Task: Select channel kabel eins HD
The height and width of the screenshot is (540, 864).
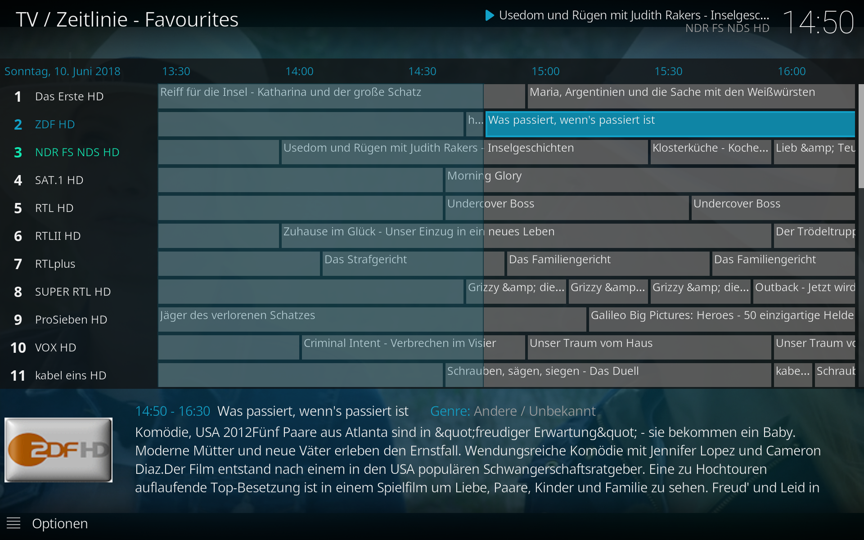Action: click(x=71, y=375)
